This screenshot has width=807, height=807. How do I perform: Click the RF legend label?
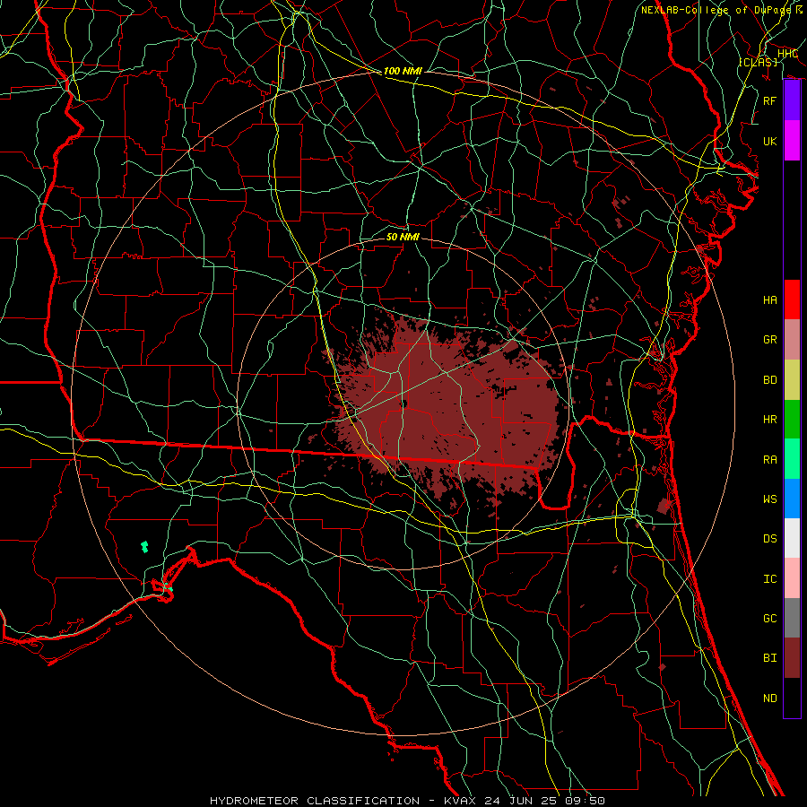click(x=770, y=100)
